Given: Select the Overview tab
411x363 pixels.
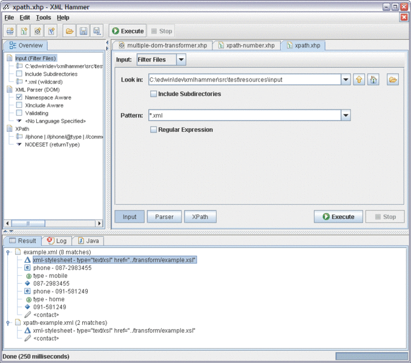Looking at the screenshot, I should tap(25, 45).
